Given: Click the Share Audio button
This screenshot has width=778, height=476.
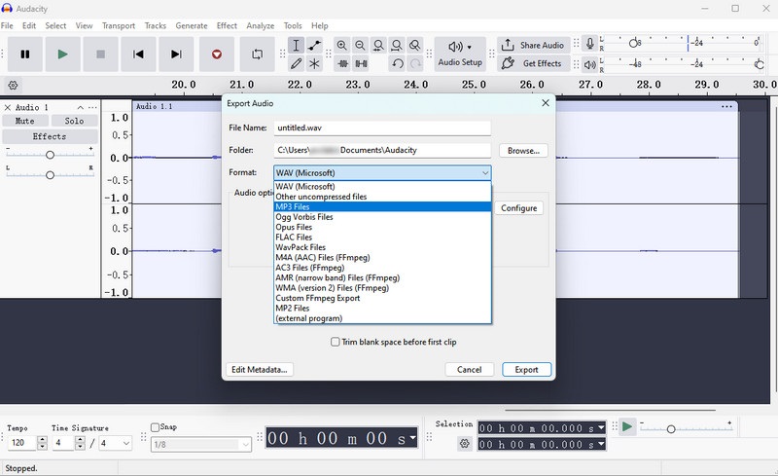Looking at the screenshot, I should pos(533,45).
